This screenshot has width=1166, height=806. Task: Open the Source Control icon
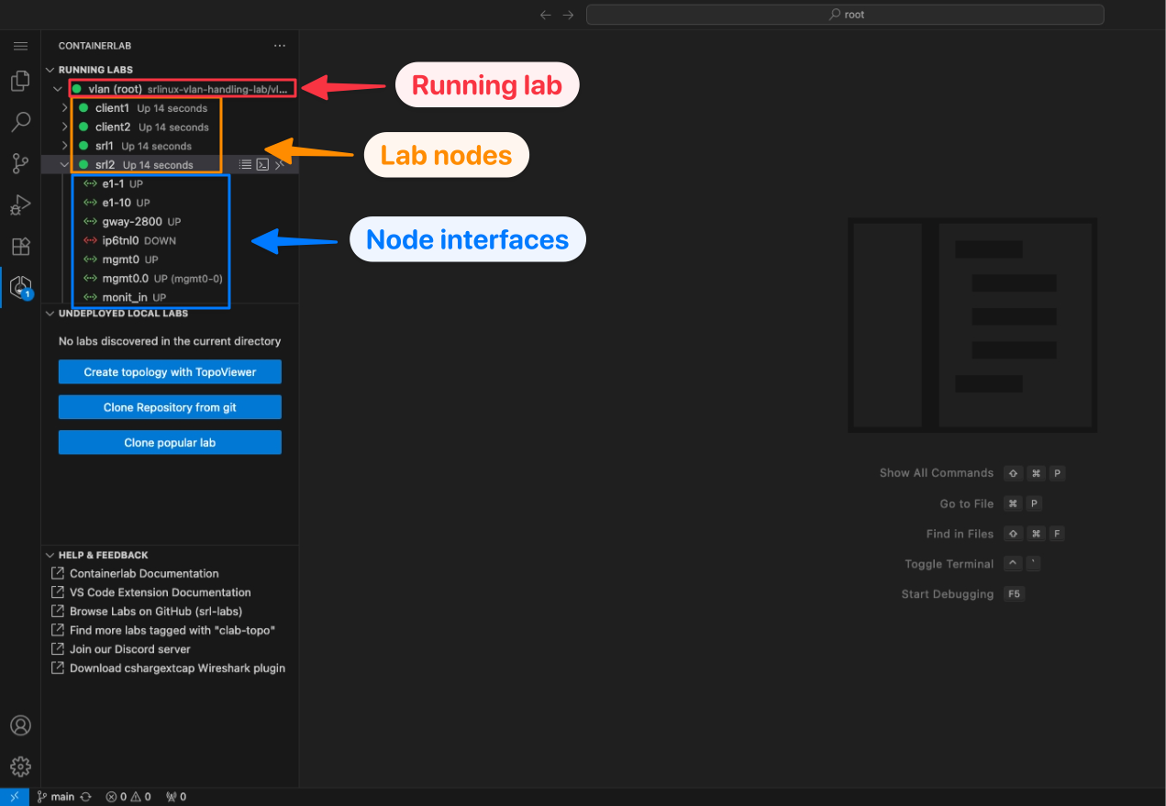(x=20, y=163)
